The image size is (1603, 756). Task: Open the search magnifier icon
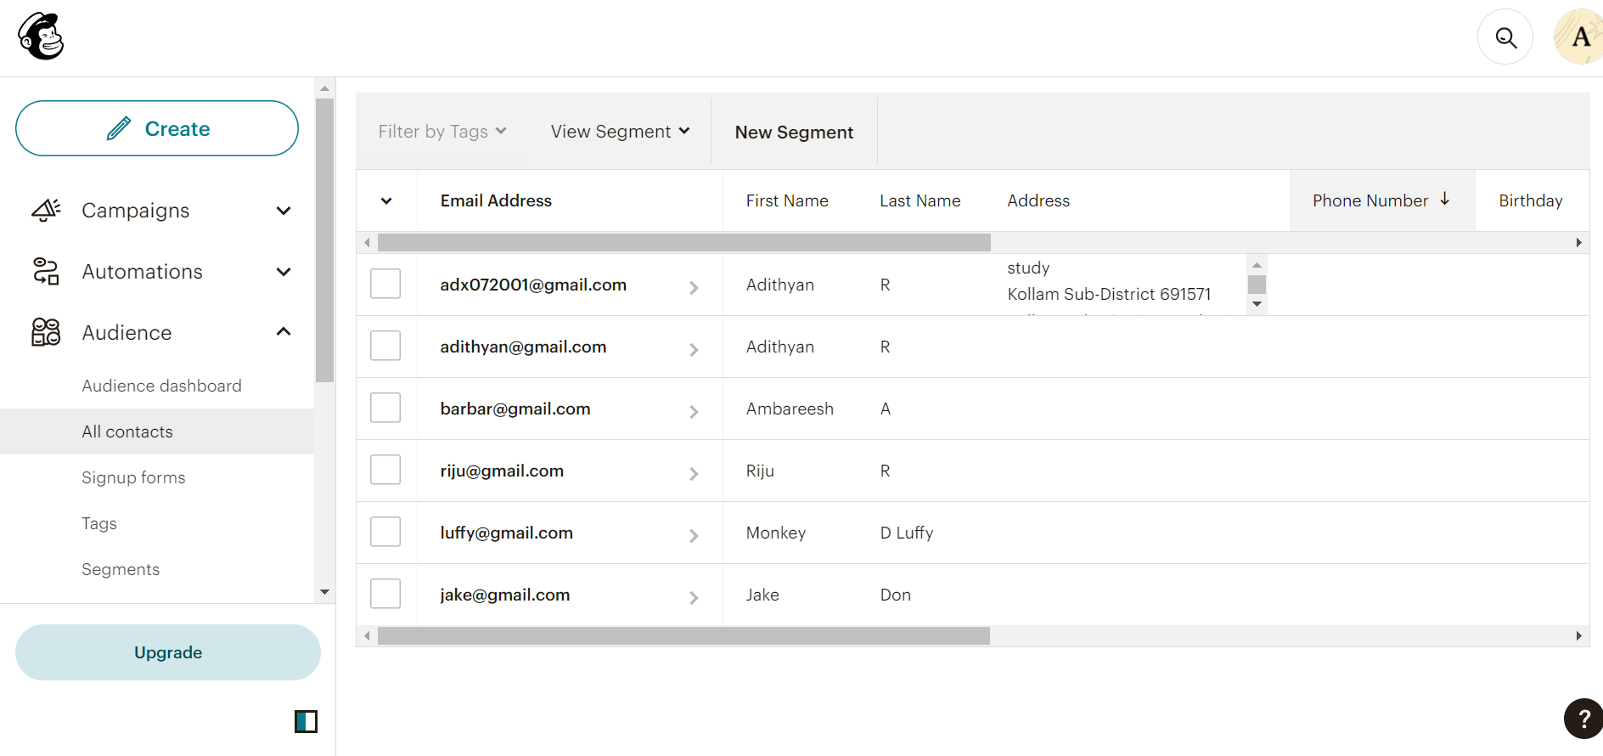coord(1505,37)
